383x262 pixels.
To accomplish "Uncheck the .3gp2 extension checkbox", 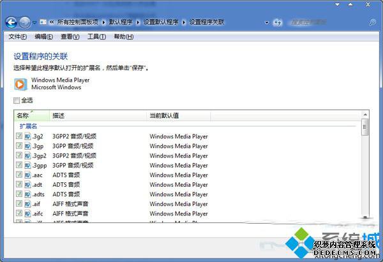I will (19, 155).
